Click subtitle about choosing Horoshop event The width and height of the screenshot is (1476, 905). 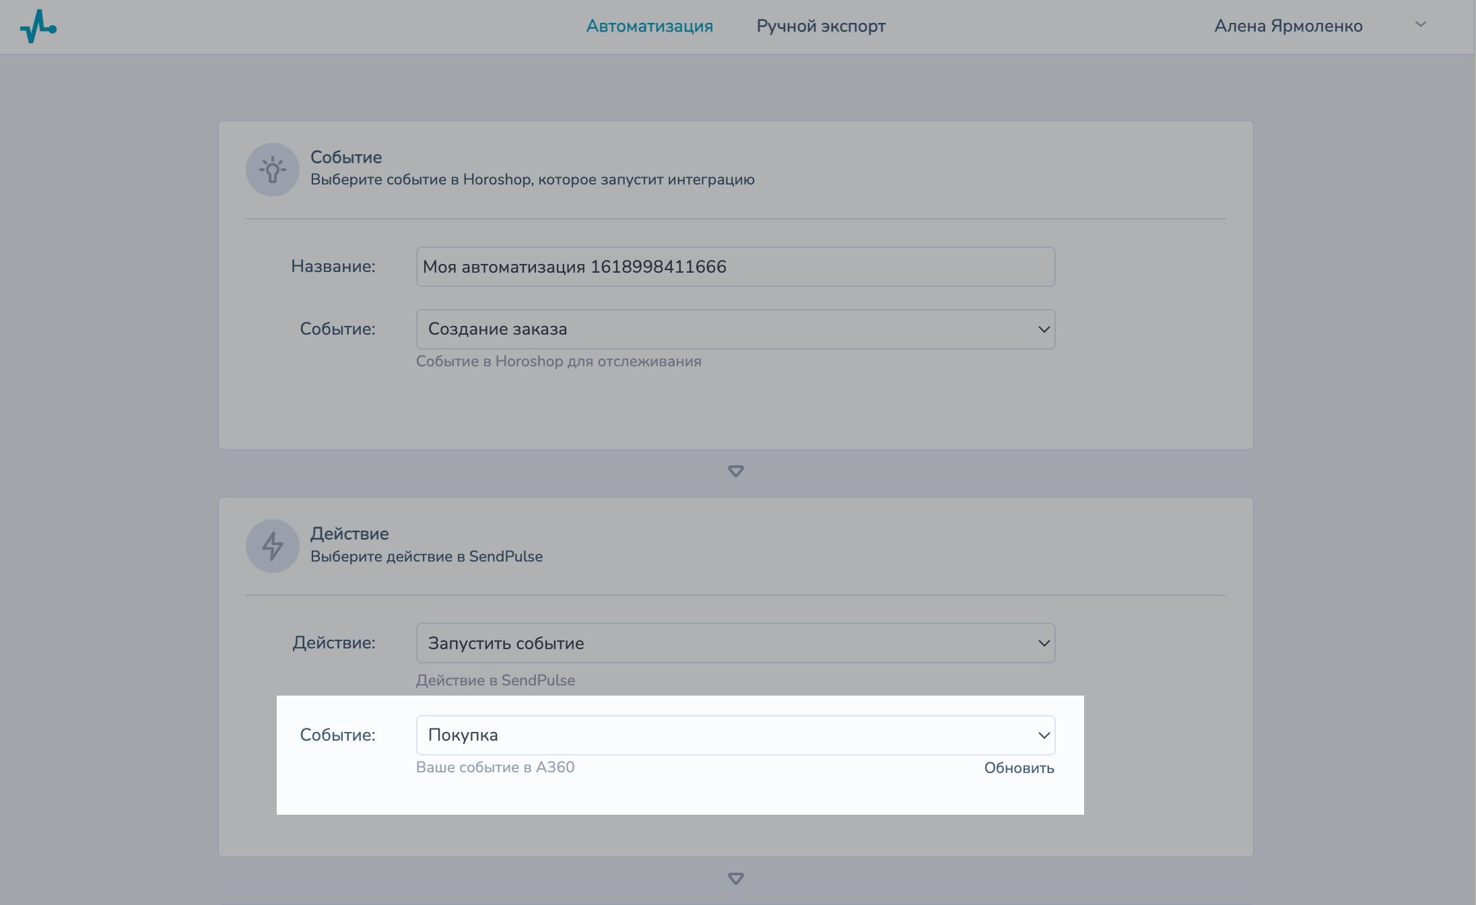533,180
